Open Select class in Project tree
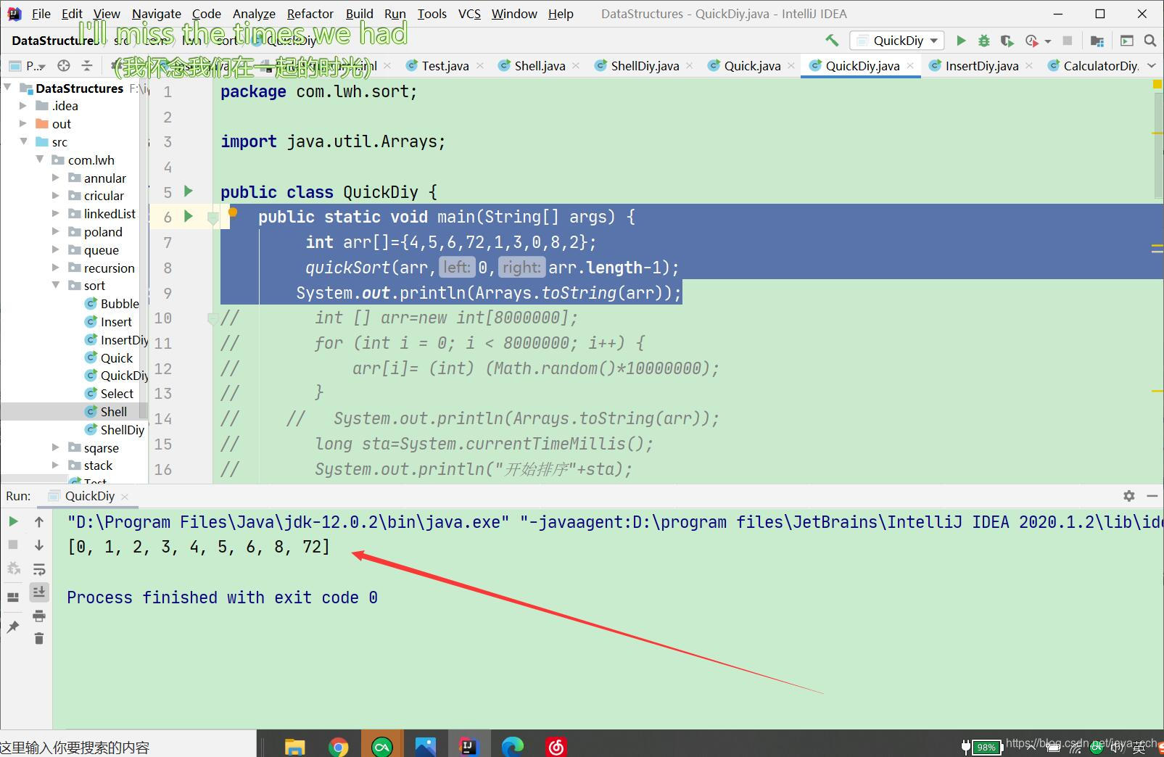Image resolution: width=1164 pixels, height=757 pixels. [110, 394]
